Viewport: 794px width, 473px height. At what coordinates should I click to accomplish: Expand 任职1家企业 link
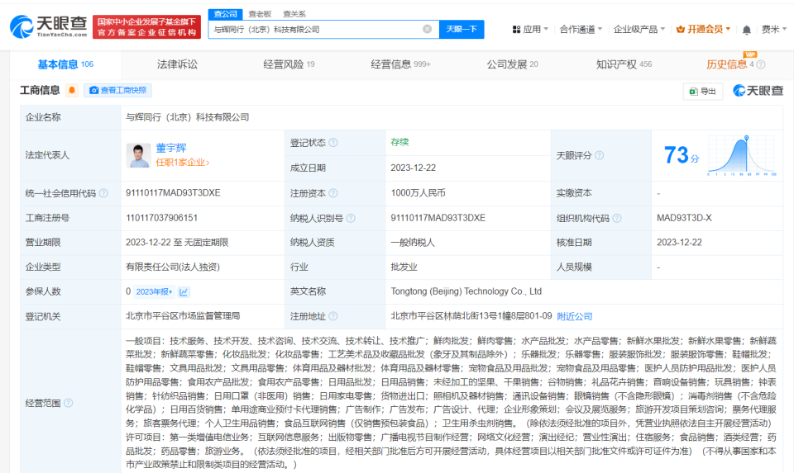click(x=182, y=163)
